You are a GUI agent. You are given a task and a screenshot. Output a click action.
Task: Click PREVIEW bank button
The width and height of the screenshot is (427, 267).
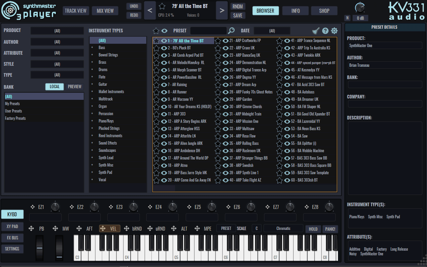75,87
